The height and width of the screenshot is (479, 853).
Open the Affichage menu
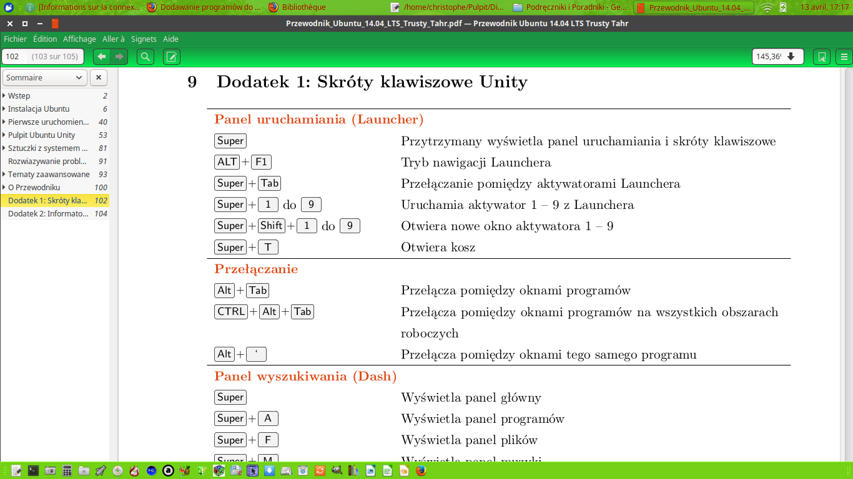coord(79,39)
